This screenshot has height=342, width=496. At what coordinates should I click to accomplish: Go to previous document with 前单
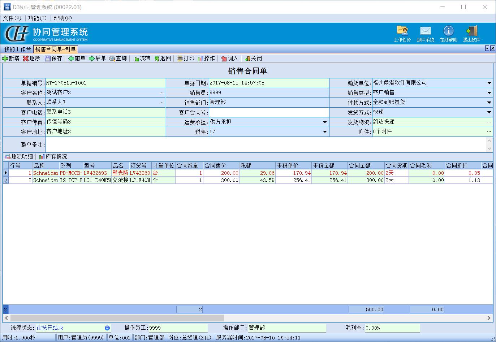(77, 58)
